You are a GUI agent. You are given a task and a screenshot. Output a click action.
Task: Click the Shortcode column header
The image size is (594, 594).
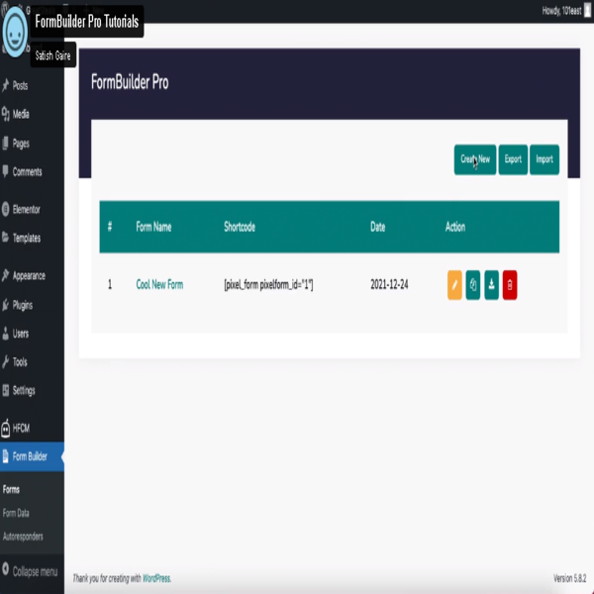tap(240, 227)
